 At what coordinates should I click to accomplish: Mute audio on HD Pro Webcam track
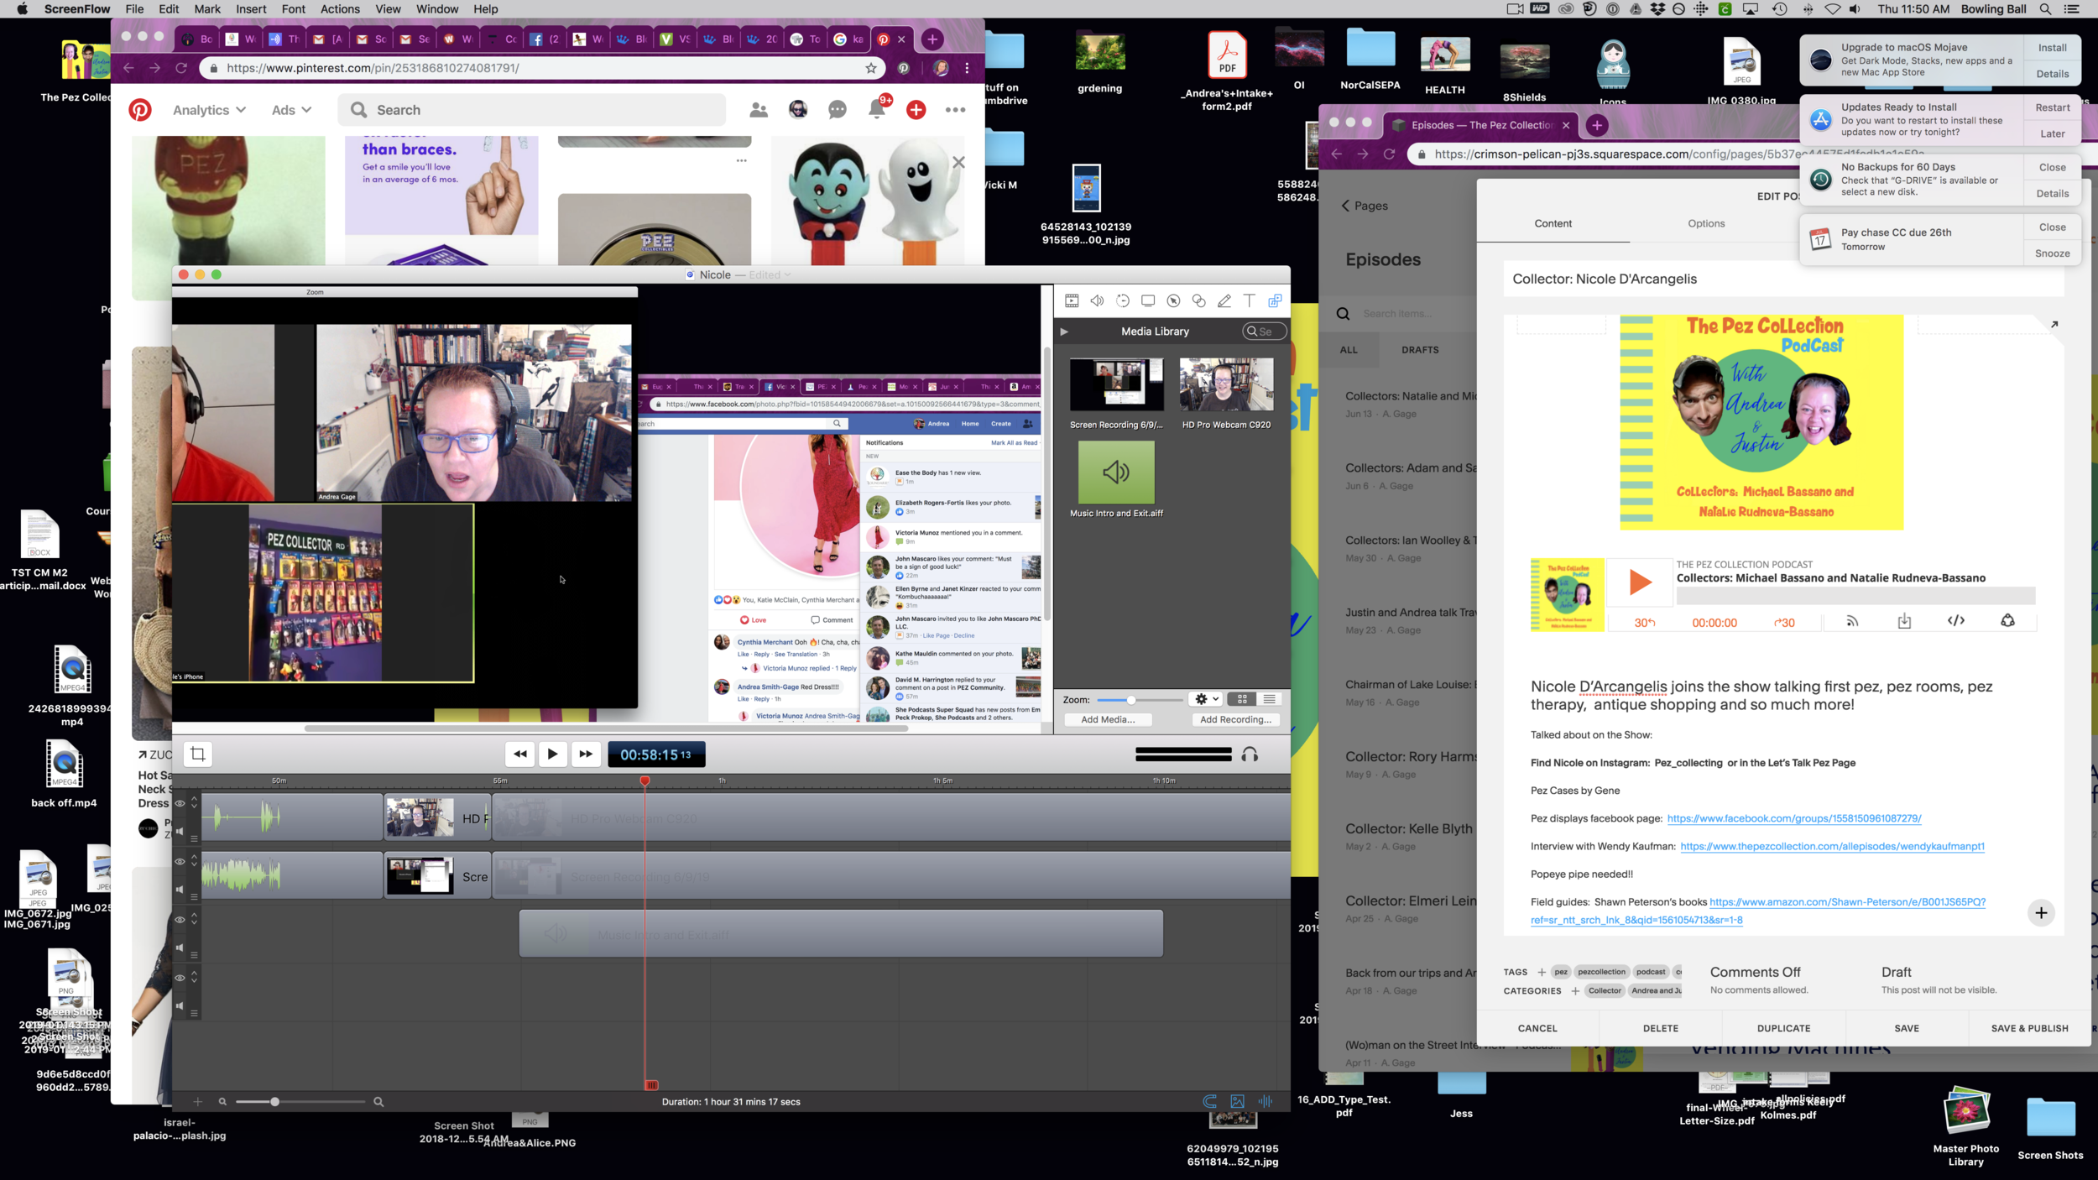tap(180, 831)
